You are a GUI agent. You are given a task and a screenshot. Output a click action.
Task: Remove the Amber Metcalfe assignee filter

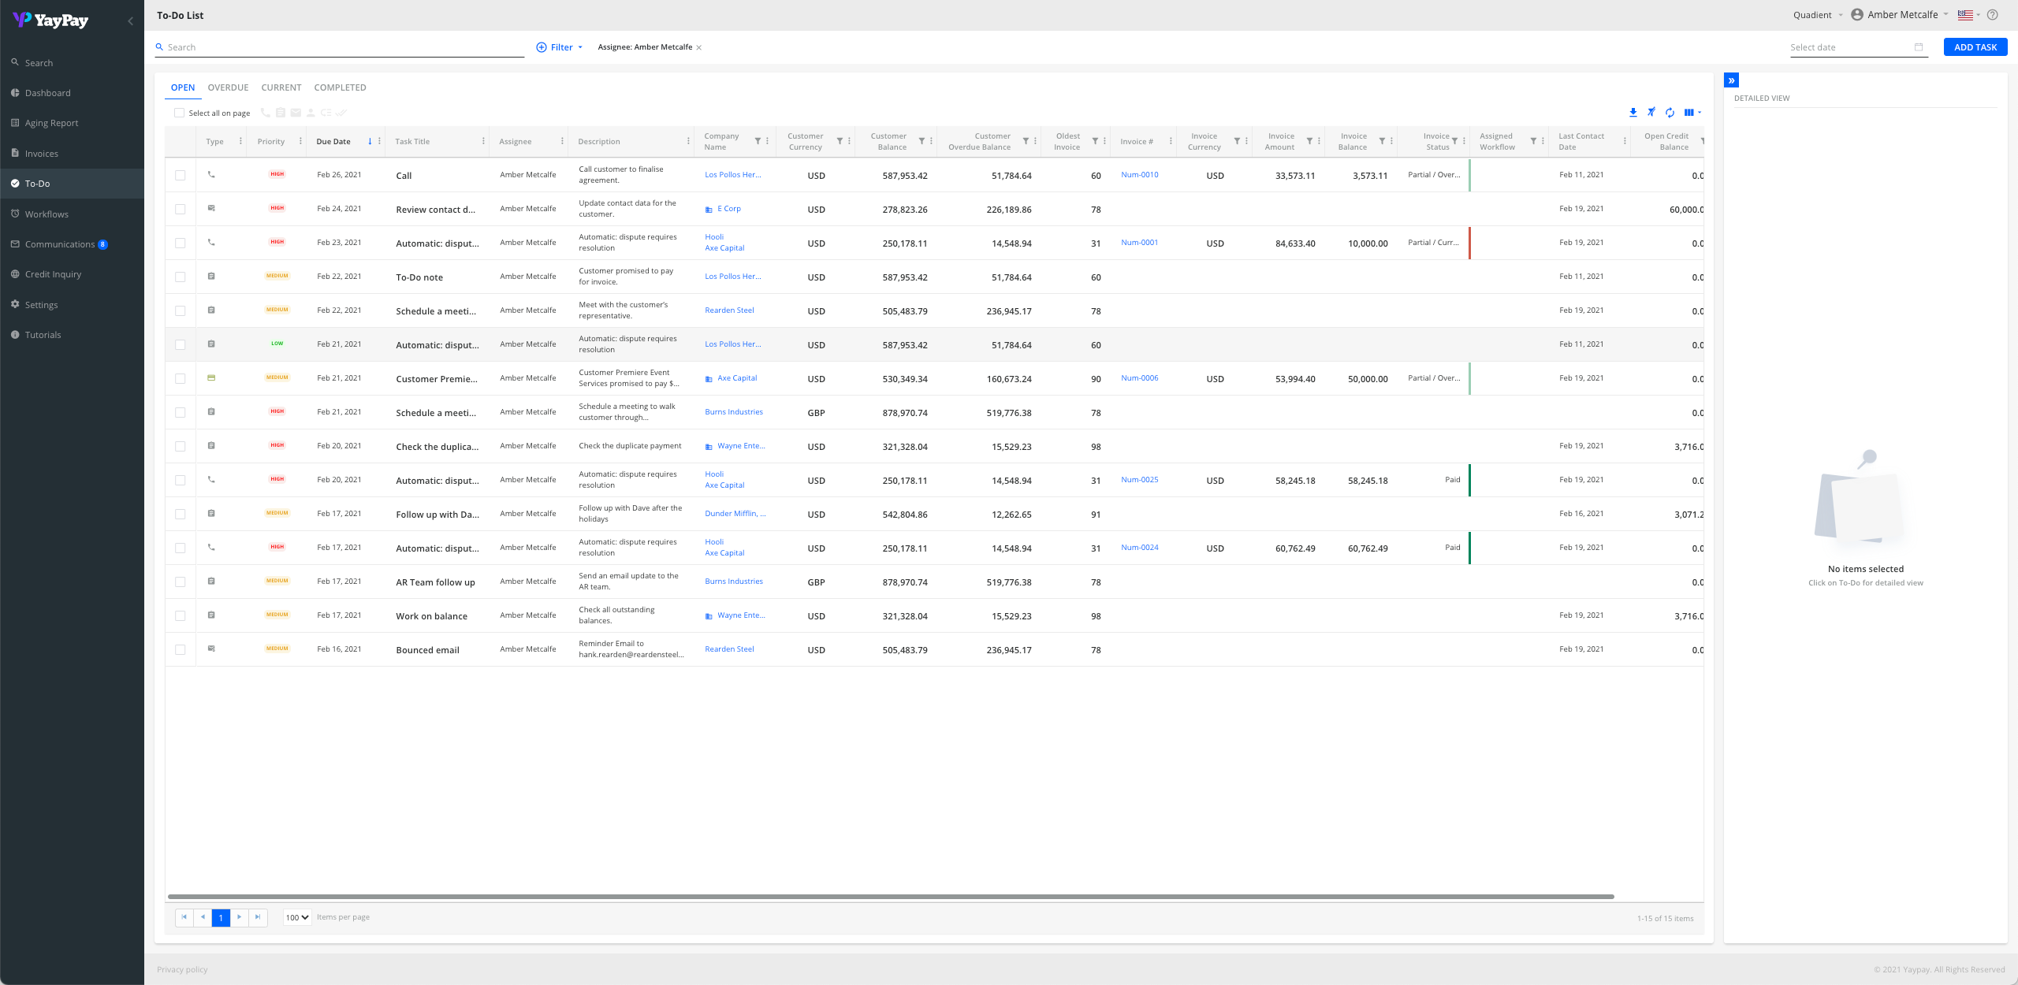699,47
